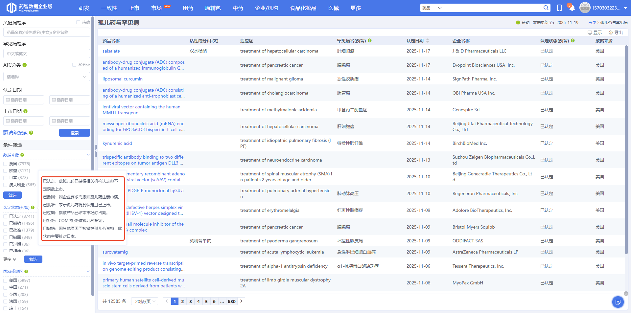Image resolution: width=631 pixels, height=313 pixels.
Task: Expand 更多 status options
Action: [10, 259]
